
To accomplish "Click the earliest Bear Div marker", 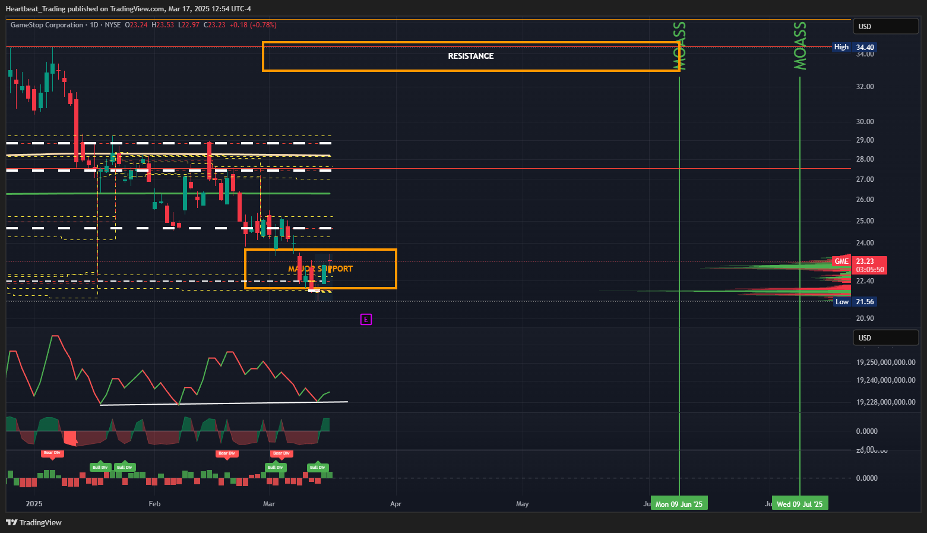I will 52,453.
